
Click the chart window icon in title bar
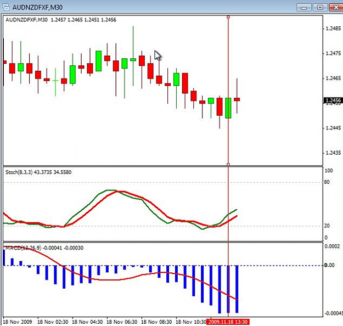click(6, 7)
